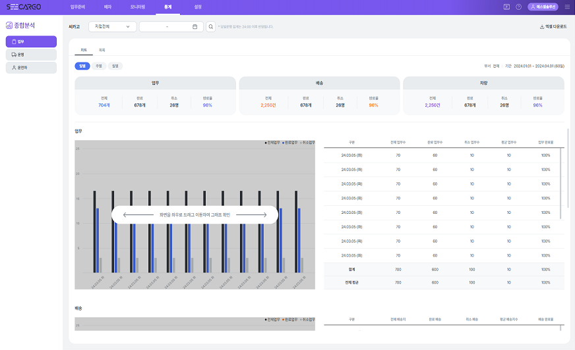This screenshot has height=350, width=575.
Task: Switch to the 목록 tab
Action: click(102, 50)
